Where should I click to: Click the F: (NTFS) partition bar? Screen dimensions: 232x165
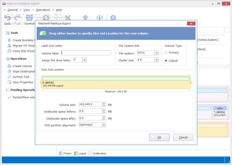pos(116,82)
